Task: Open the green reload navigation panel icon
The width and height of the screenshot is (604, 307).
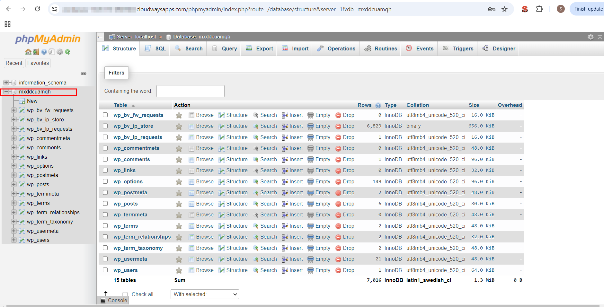Action: (67, 52)
